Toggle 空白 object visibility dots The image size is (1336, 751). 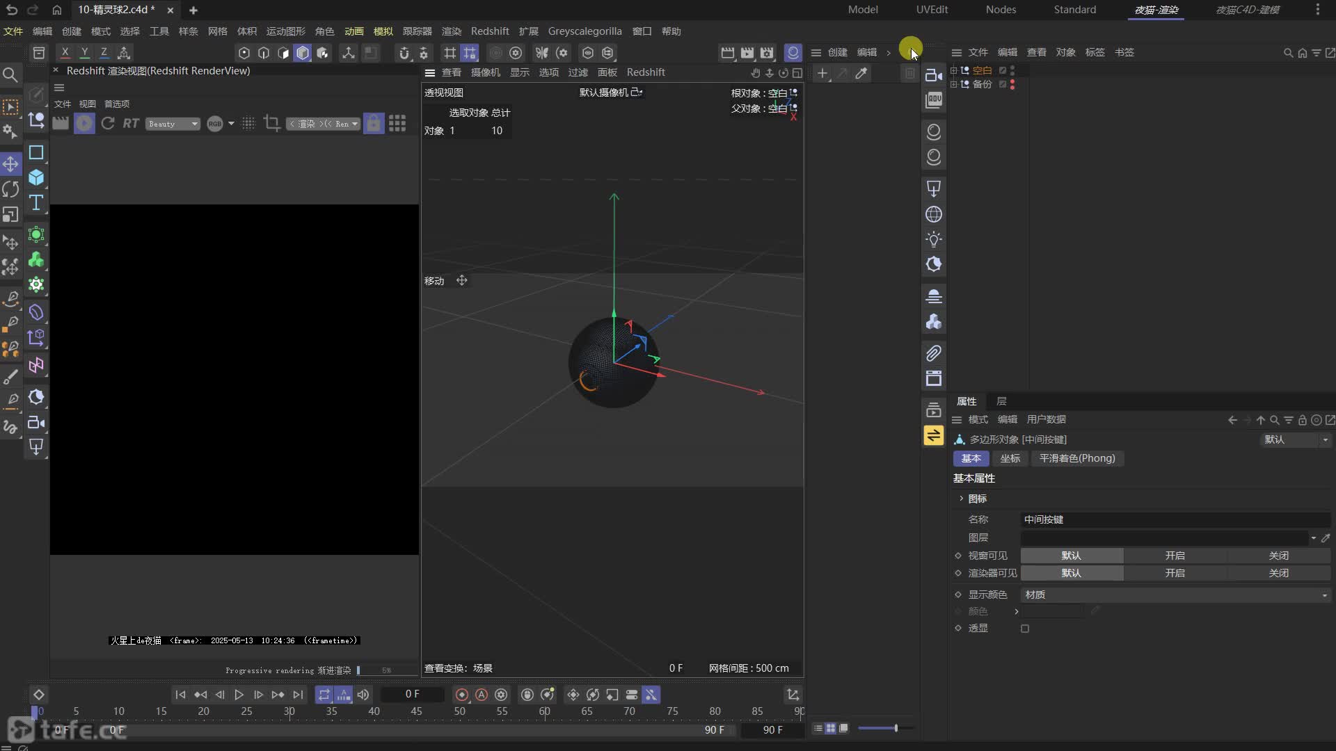[1012, 70]
